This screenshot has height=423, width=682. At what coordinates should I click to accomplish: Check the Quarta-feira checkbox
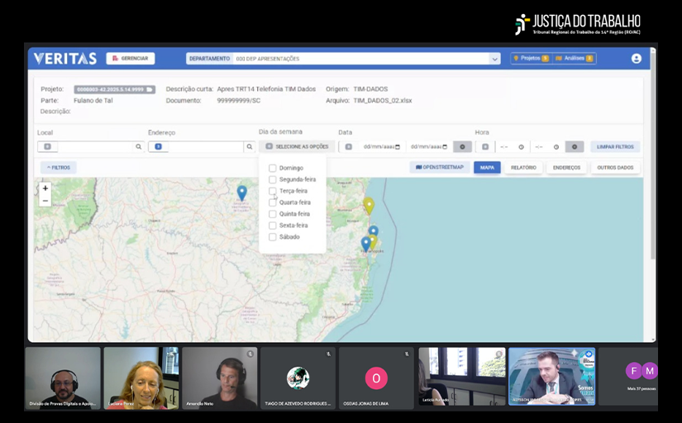point(272,202)
